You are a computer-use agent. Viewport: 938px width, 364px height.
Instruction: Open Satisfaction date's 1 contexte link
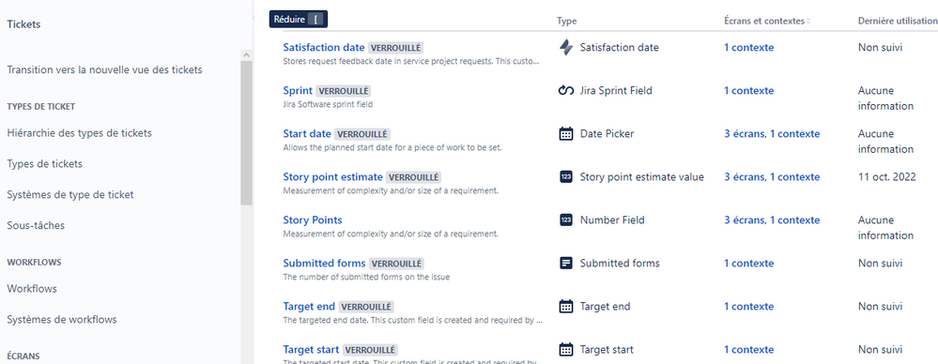click(749, 47)
